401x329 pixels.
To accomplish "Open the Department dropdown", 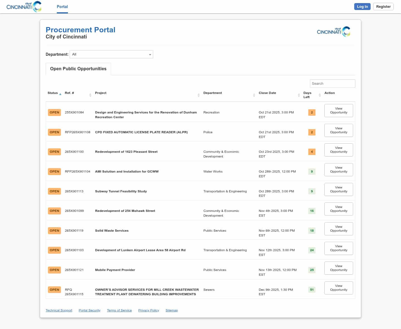I will (x=111, y=54).
